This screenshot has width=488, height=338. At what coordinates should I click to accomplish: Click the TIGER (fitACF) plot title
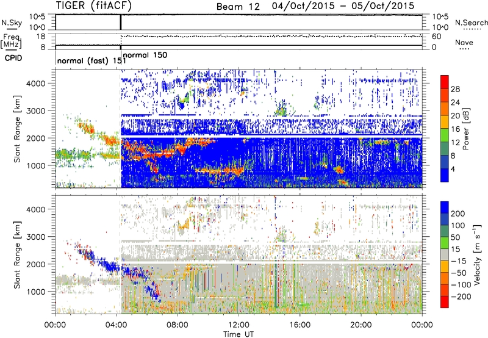(x=94, y=5)
